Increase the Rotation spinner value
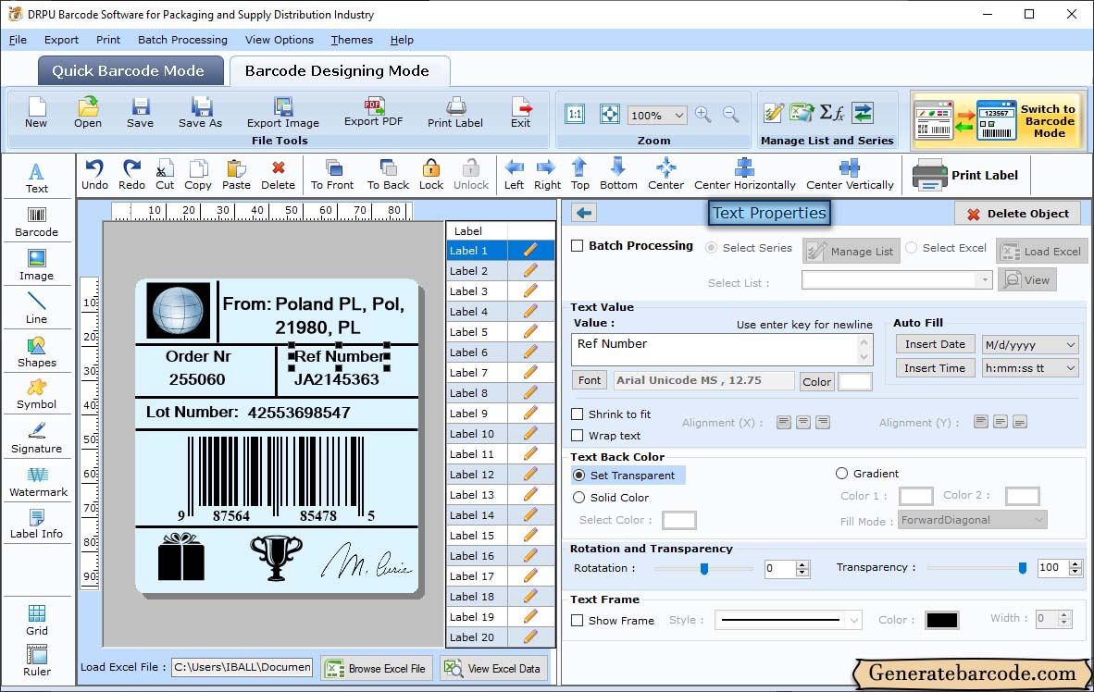The height and width of the screenshot is (692, 1094). tap(802, 564)
